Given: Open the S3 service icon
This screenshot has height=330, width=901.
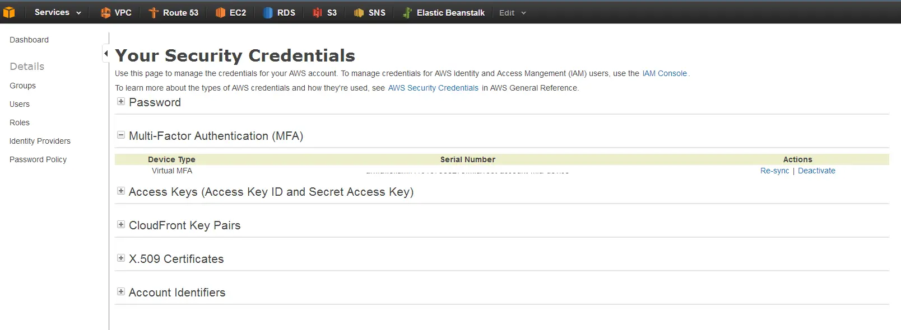Looking at the screenshot, I should coord(317,12).
